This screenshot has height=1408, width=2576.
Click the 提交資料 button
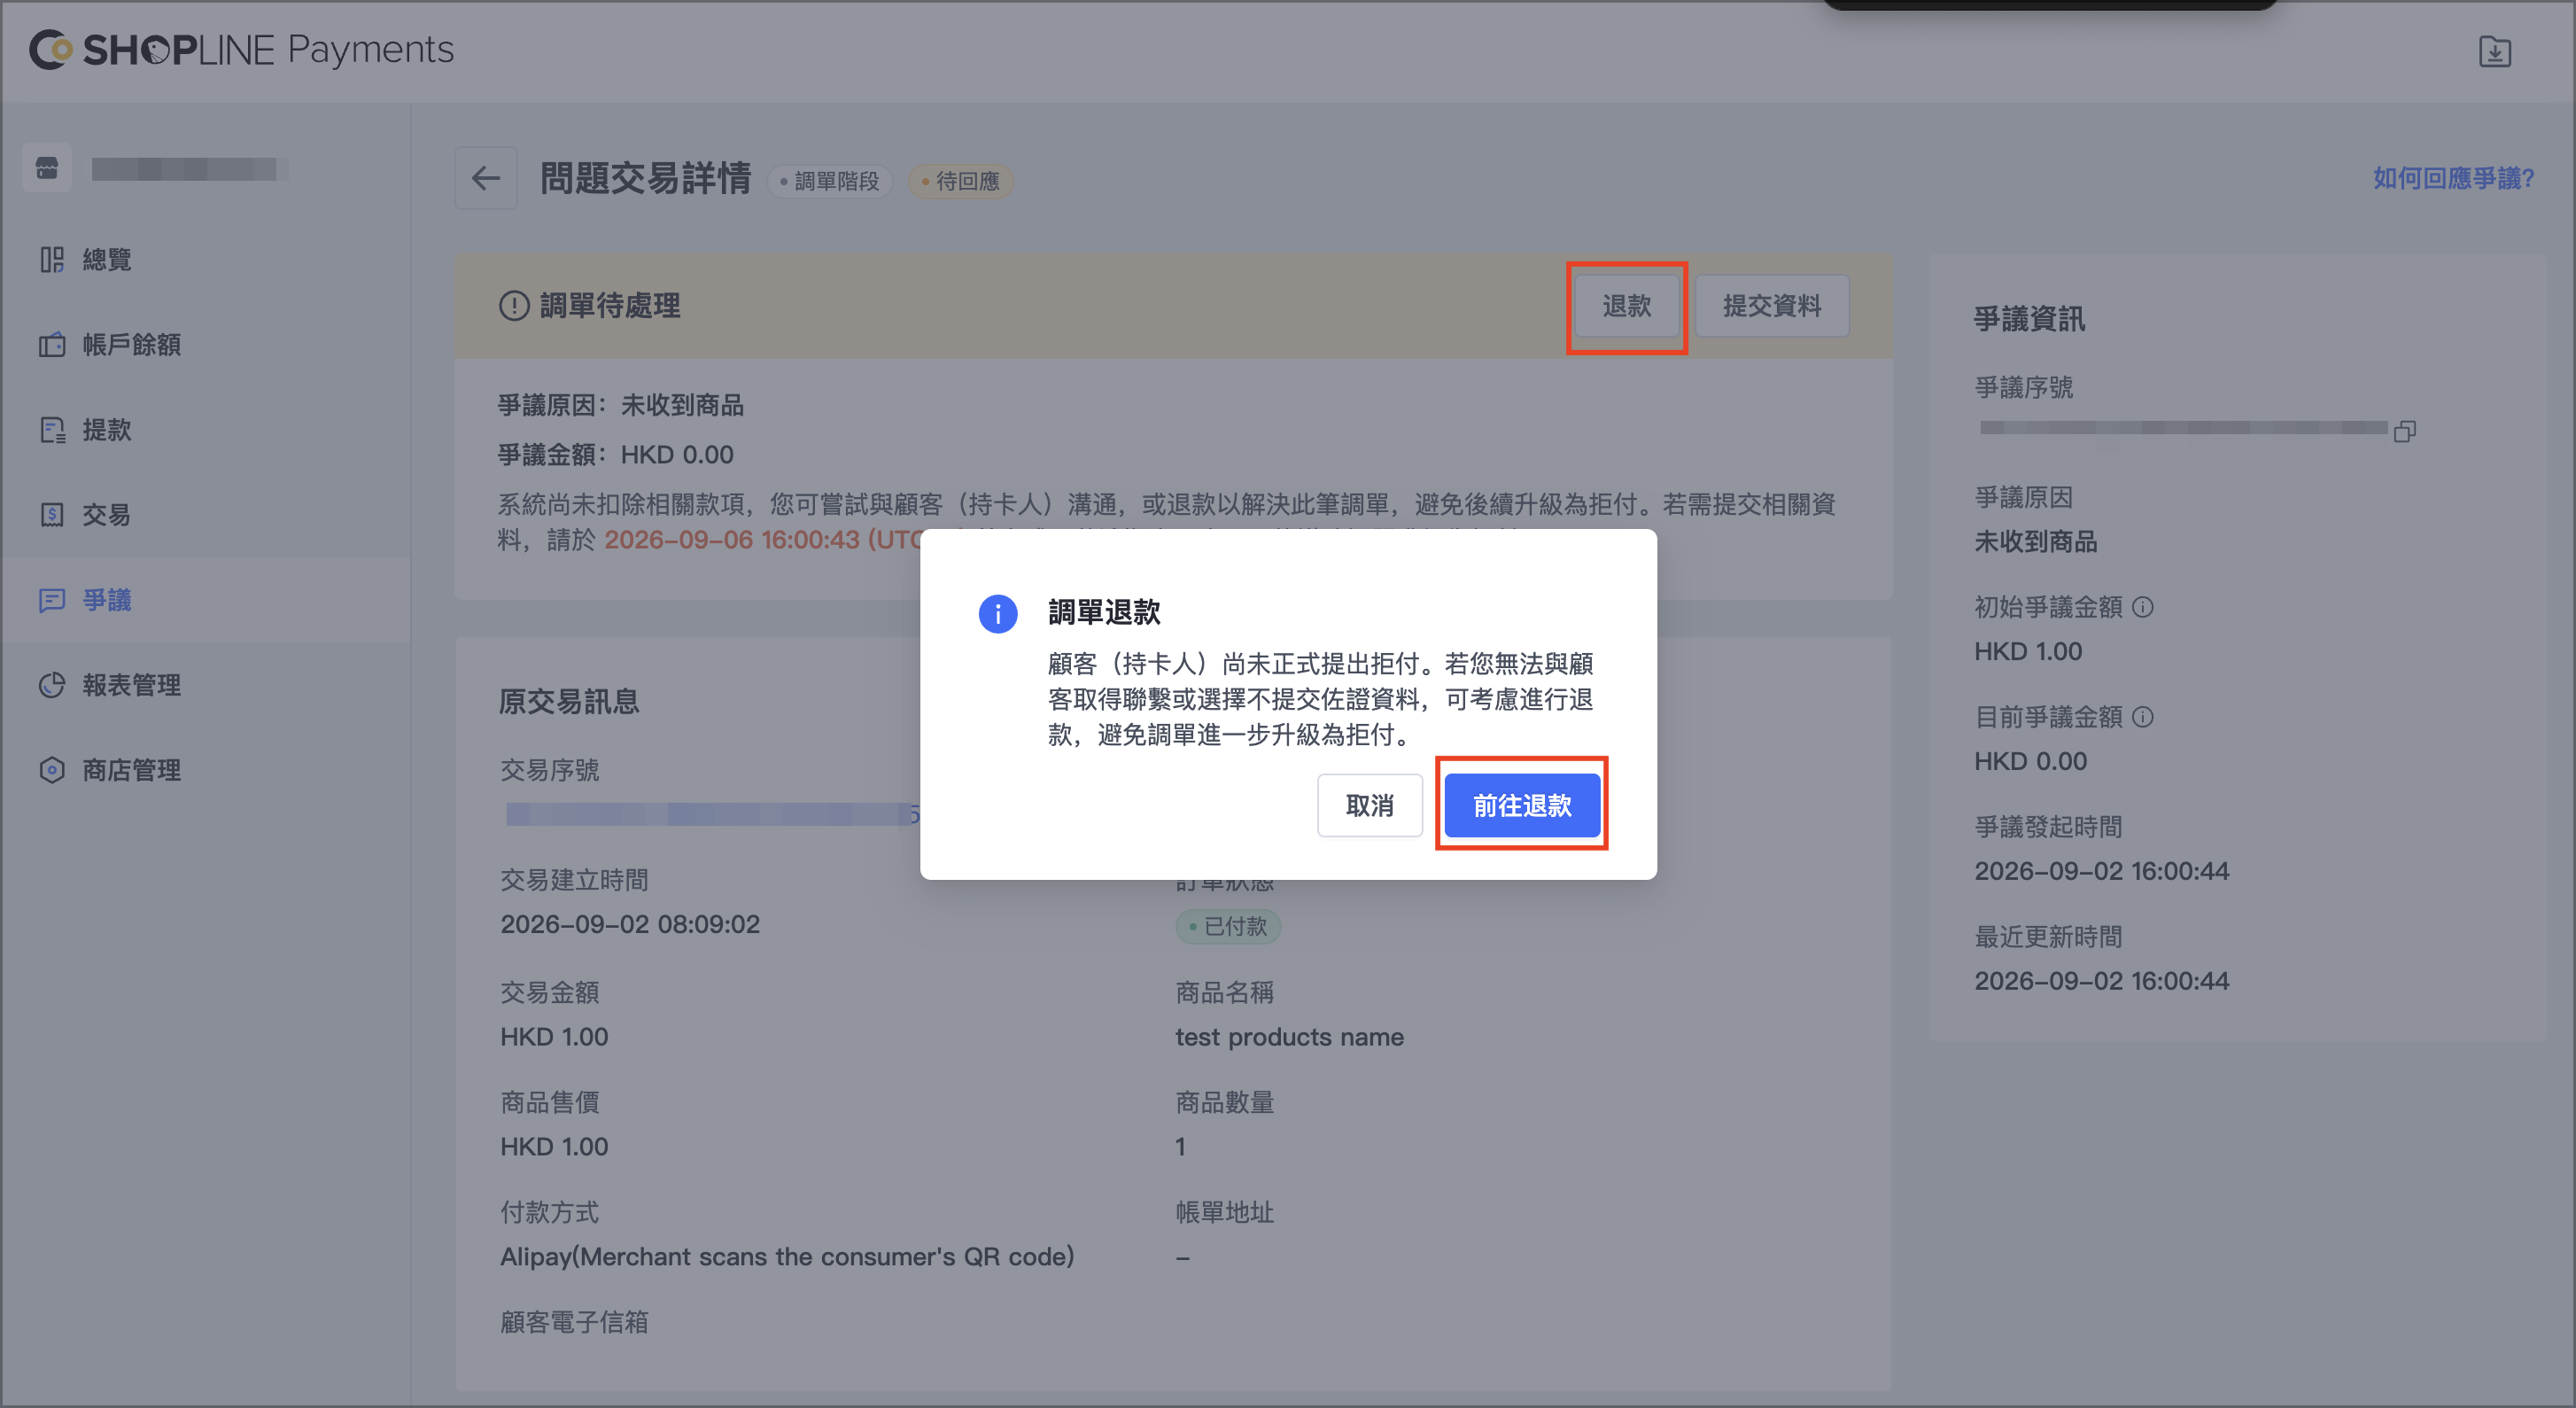click(1772, 306)
